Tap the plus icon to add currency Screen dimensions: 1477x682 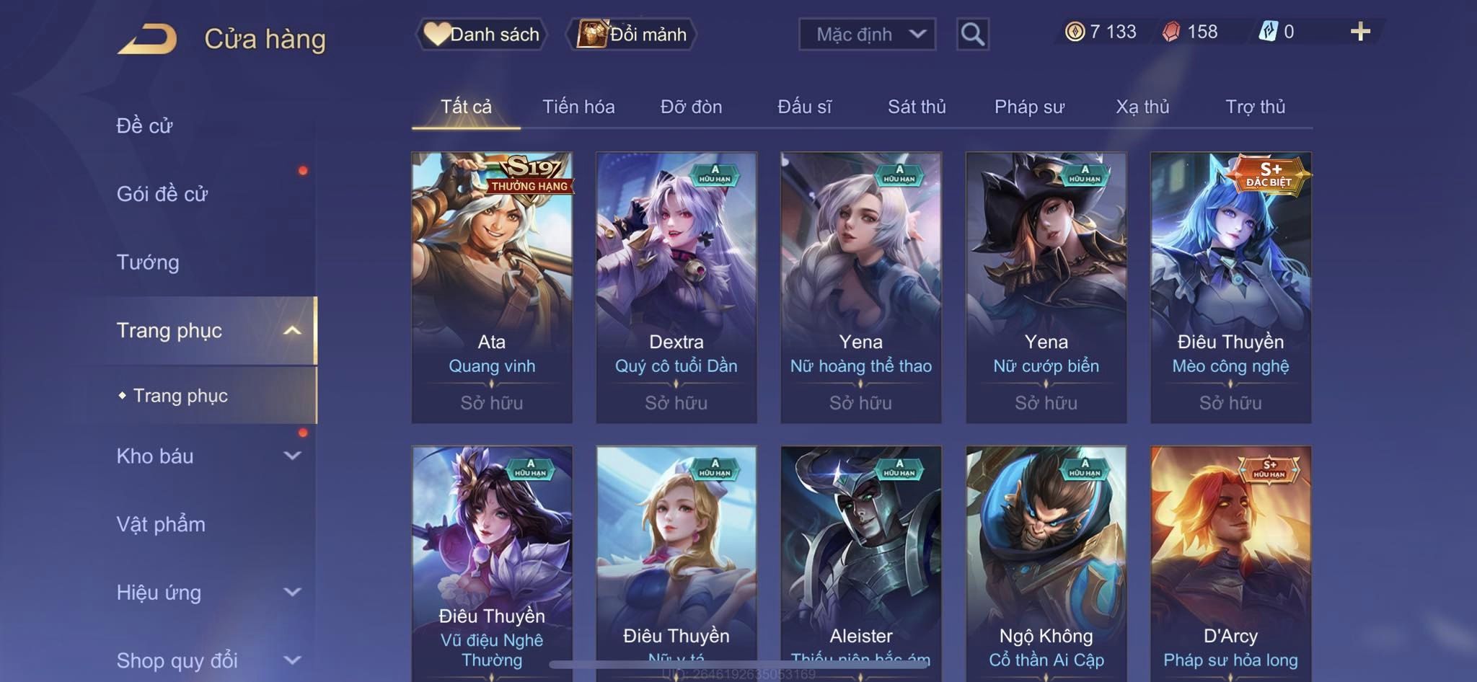(x=1360, y=32)
